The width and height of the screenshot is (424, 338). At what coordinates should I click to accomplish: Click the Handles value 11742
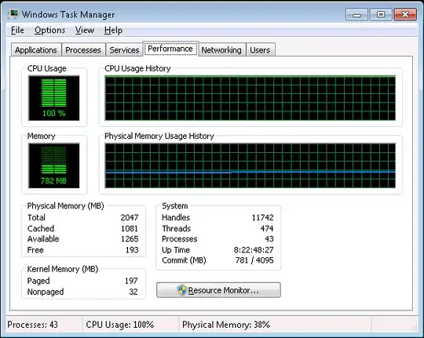click(x=263, y=217)
